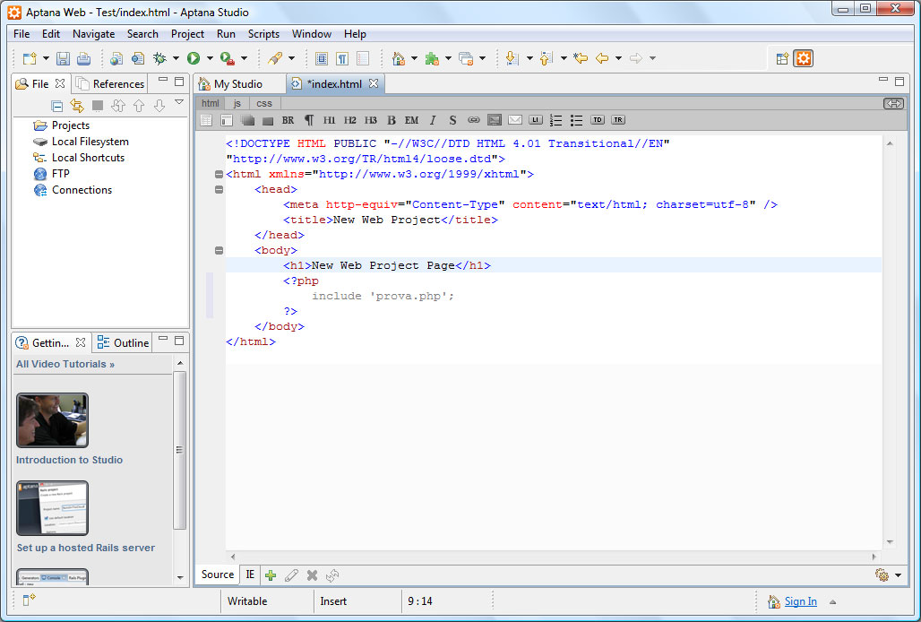Click the Print icon in toolbar
921x622 pixels.
tap(84, 58)
